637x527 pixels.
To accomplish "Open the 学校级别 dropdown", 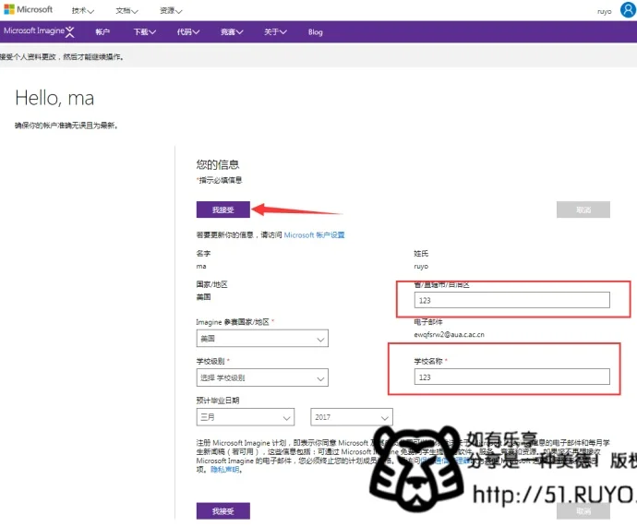I will click(x=262, y=377).
